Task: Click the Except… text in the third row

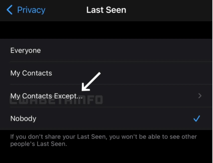Action: tap(68, 96)
